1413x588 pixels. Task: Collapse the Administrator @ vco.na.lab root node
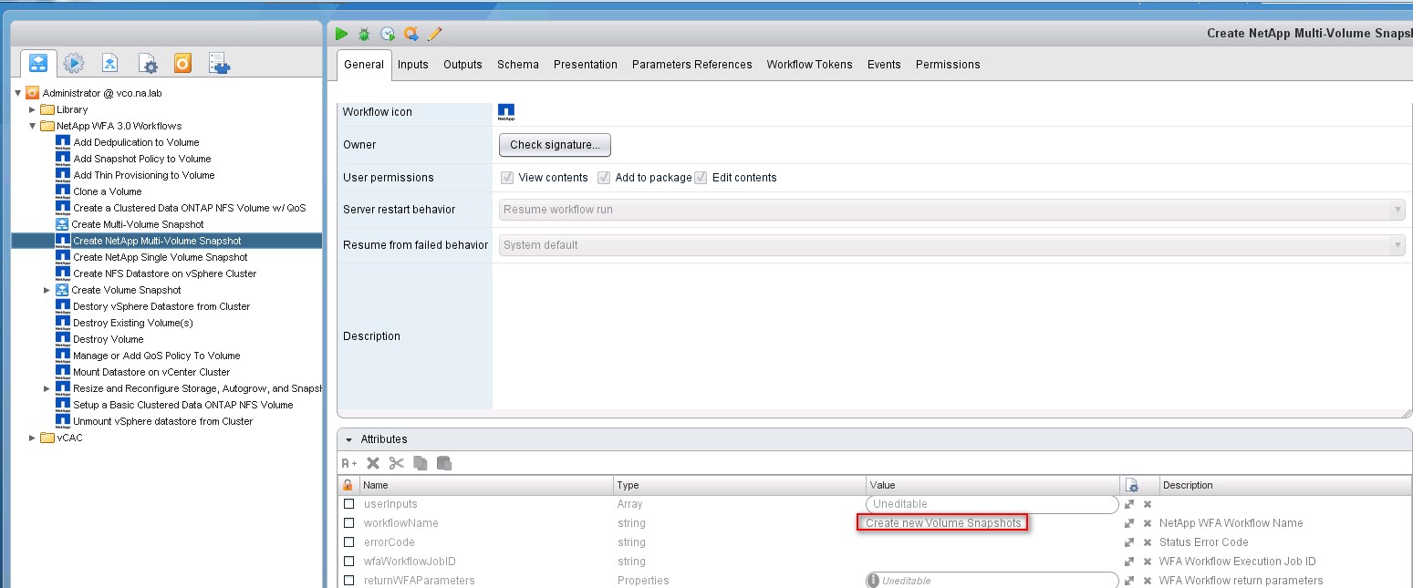[x=17, y=93]
